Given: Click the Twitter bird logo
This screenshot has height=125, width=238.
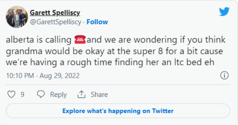Looking at the screenshot, I should (224, 12).
